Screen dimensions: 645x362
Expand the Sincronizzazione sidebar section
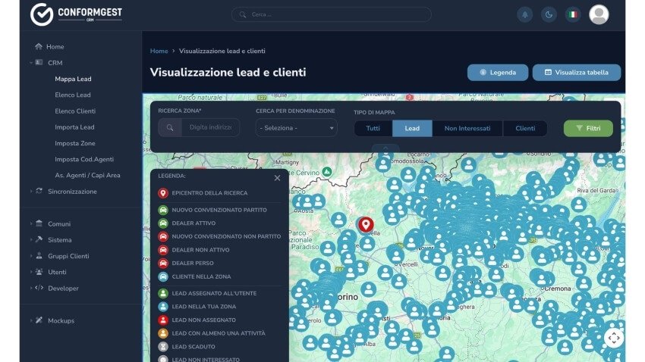click(31, 192)
